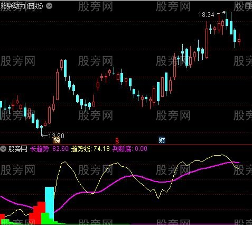
Task: Click the 财 financial report marker
Action: (x=162, y=140)
